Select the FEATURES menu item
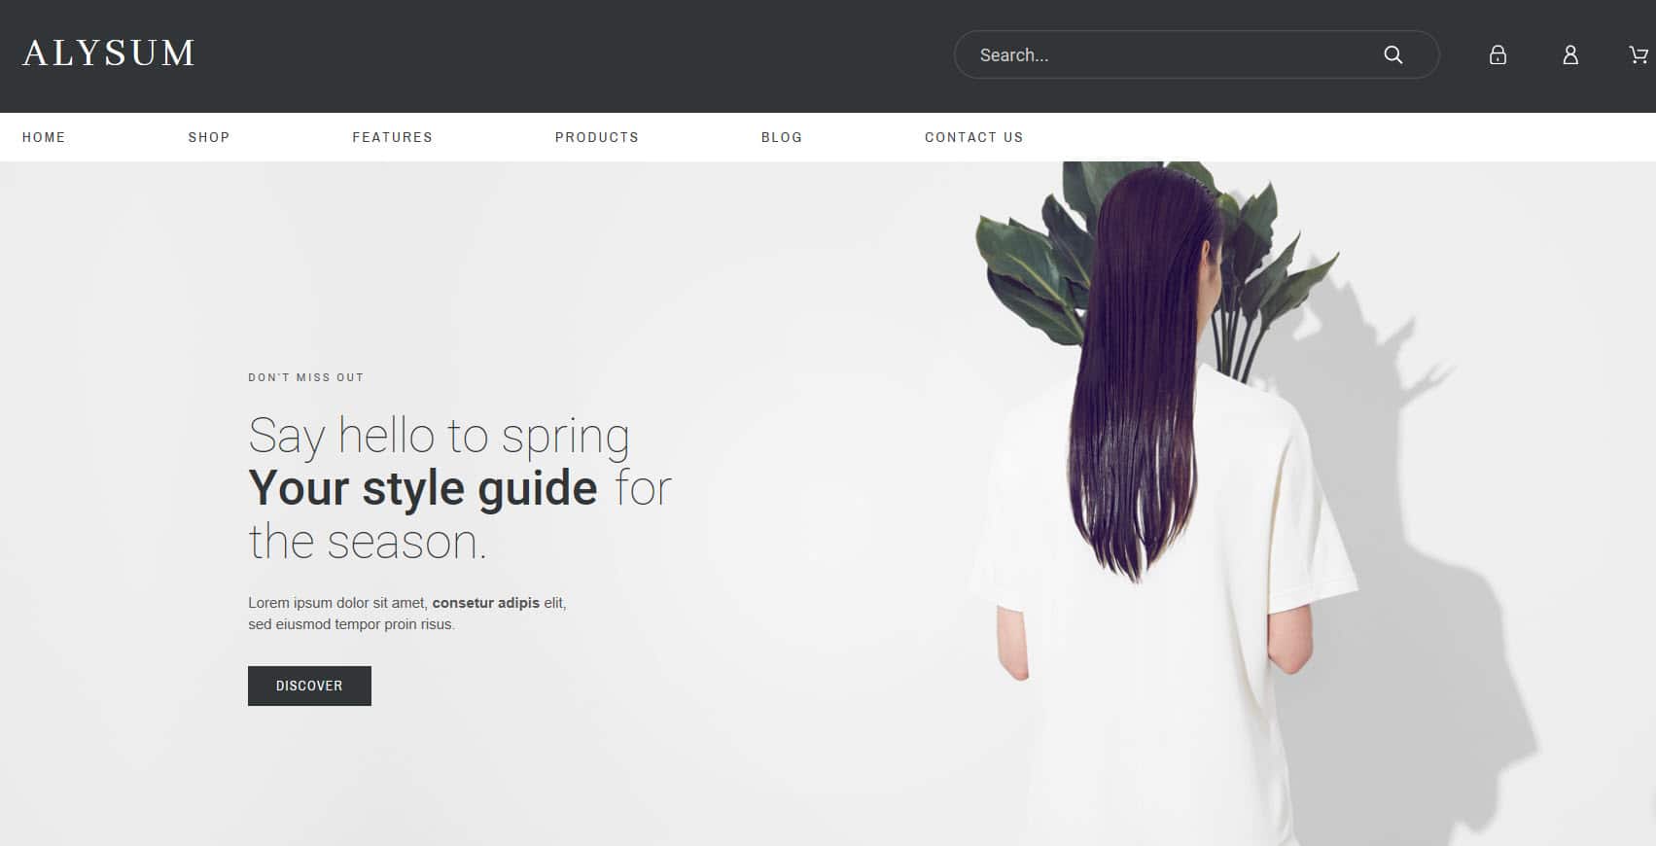This screenshot has height=846, width=1656. pos(392,137)
